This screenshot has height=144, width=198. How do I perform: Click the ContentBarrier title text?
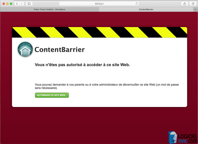[60, 50]
